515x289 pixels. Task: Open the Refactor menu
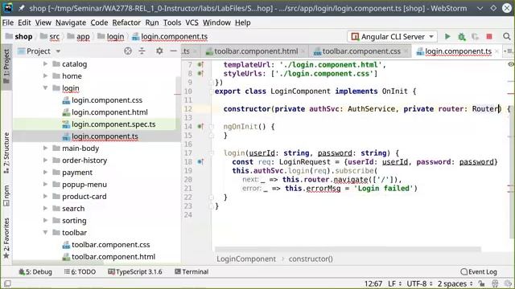tap(126, 22)
